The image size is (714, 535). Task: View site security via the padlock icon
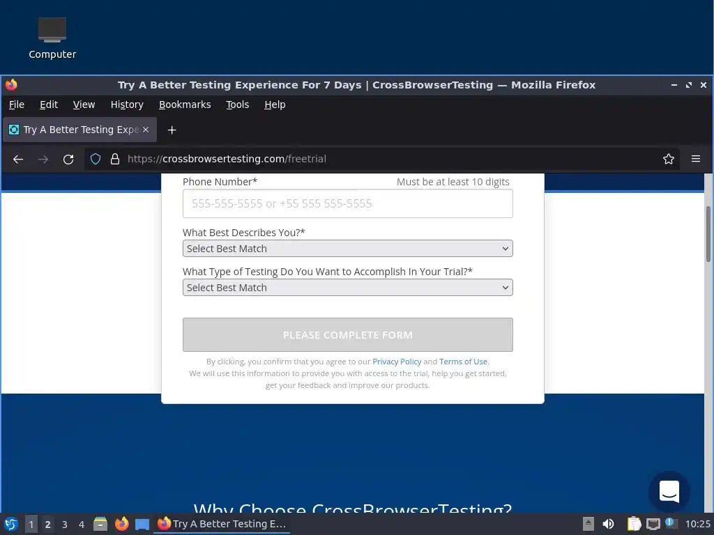tap(115, 159)
